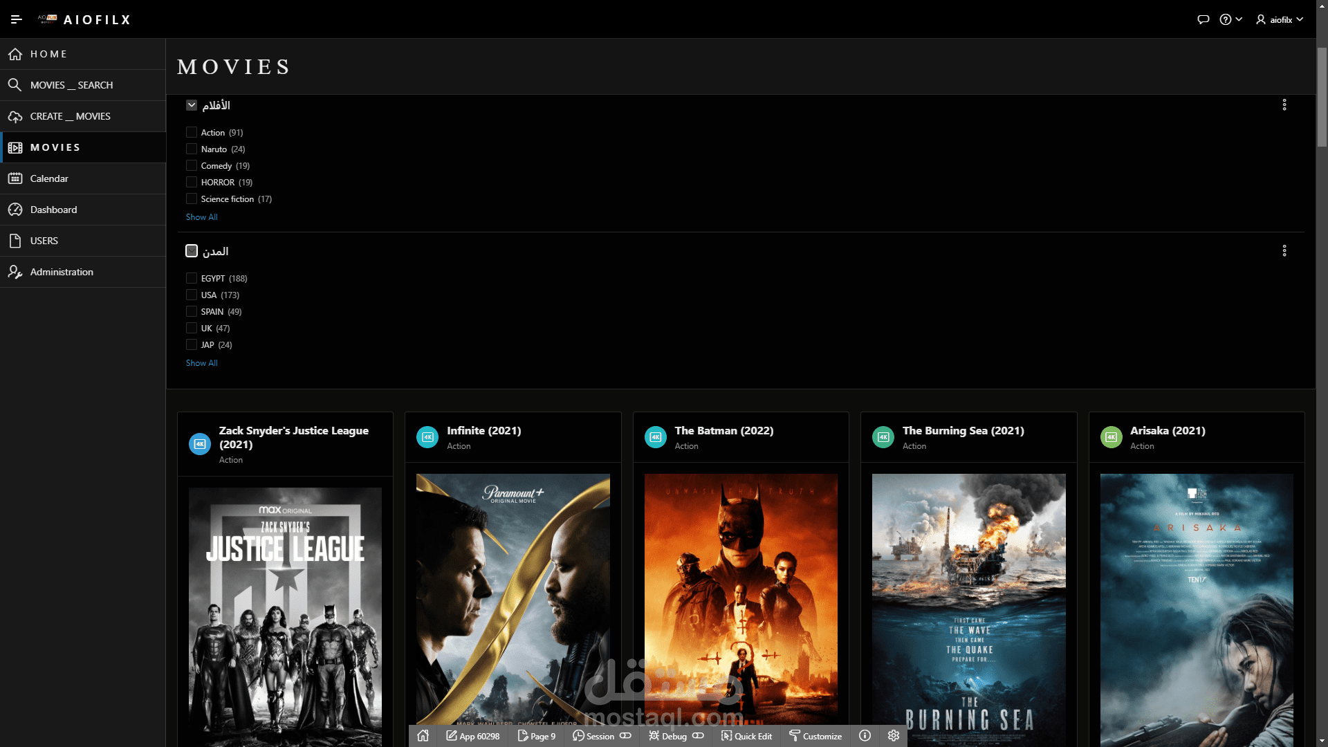Image resolution: width=1328 pixels, height=747 pixels.
Task: Click the 4K badge on Infinite (2021)
Action: pos(427,437)
